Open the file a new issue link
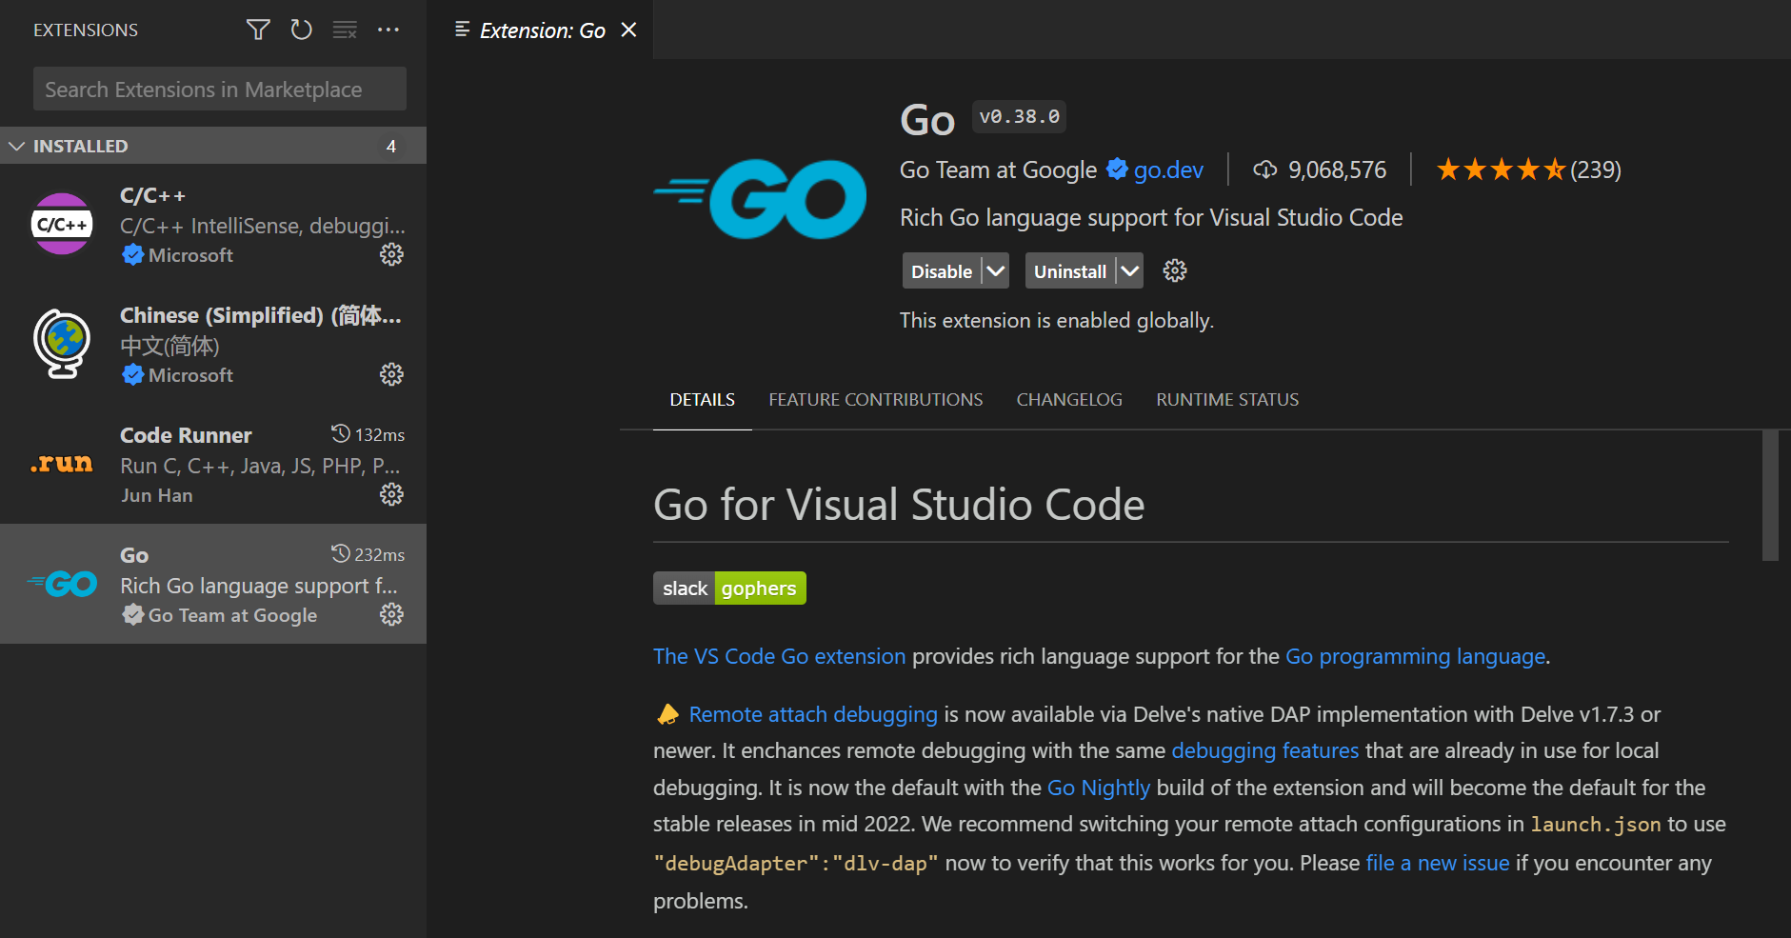This screenshot has height=938, width=1791. (1438, 863)
